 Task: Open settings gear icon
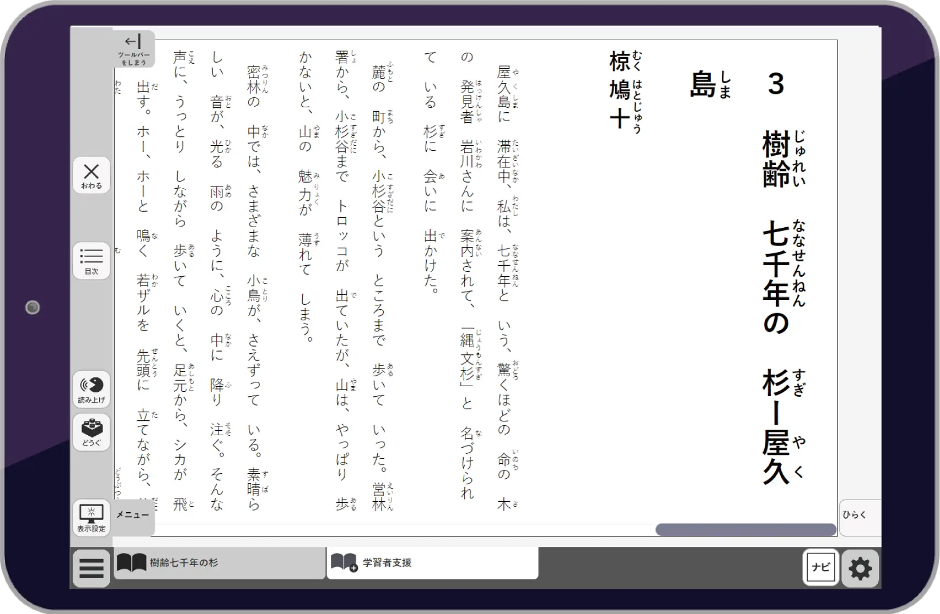point(860,568)
